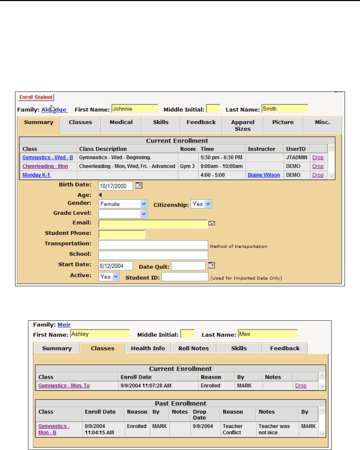The height and width of the screenshot is (450, 360).
Task: Open Summary tab in Ashley Meir form
Action: click(x=57, y=348)
